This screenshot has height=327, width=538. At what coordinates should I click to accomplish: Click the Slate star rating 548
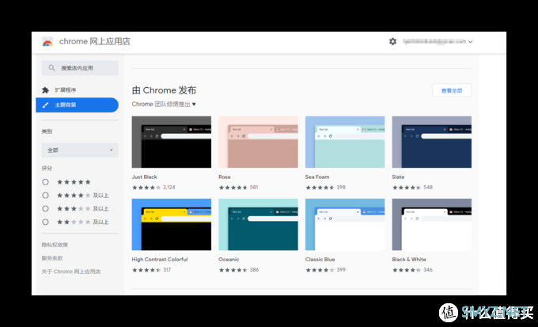[x=412, y=188]
